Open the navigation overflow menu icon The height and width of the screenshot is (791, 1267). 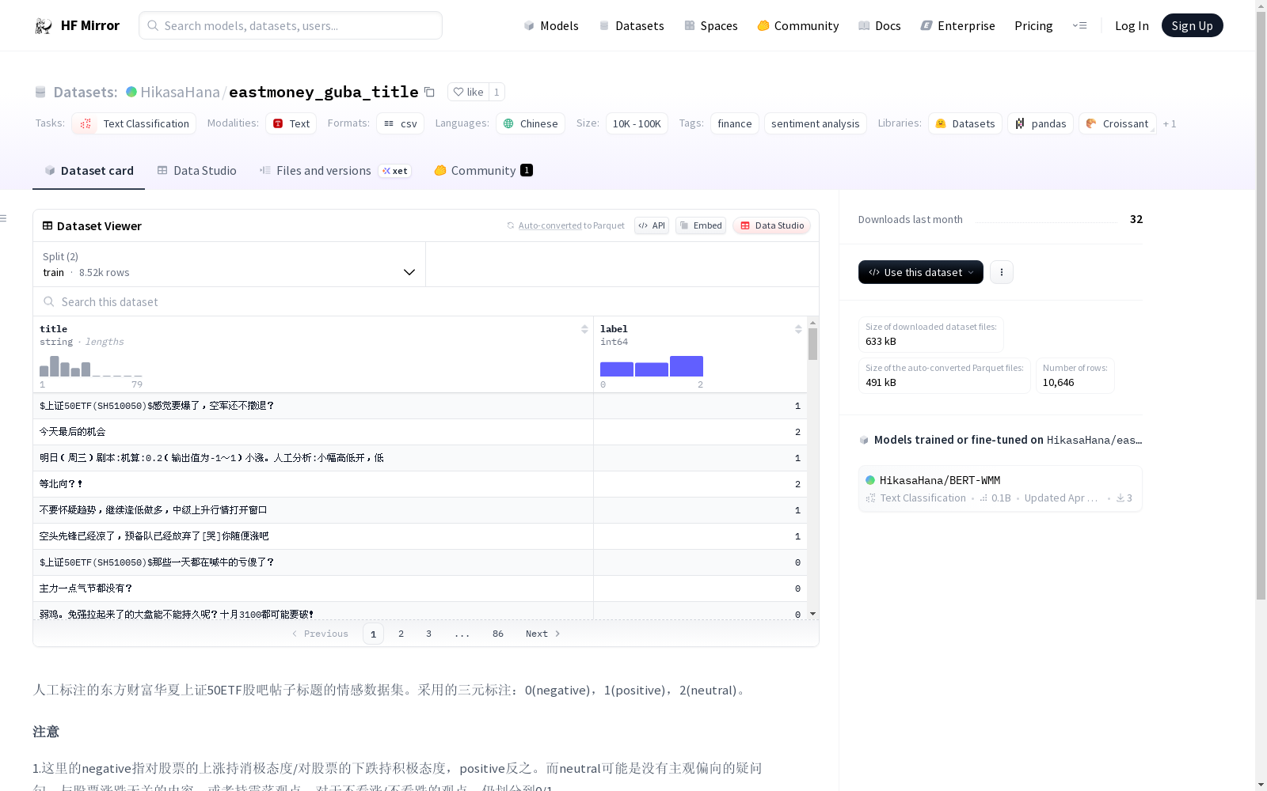pyautogui.click(x=1079, y=25)
